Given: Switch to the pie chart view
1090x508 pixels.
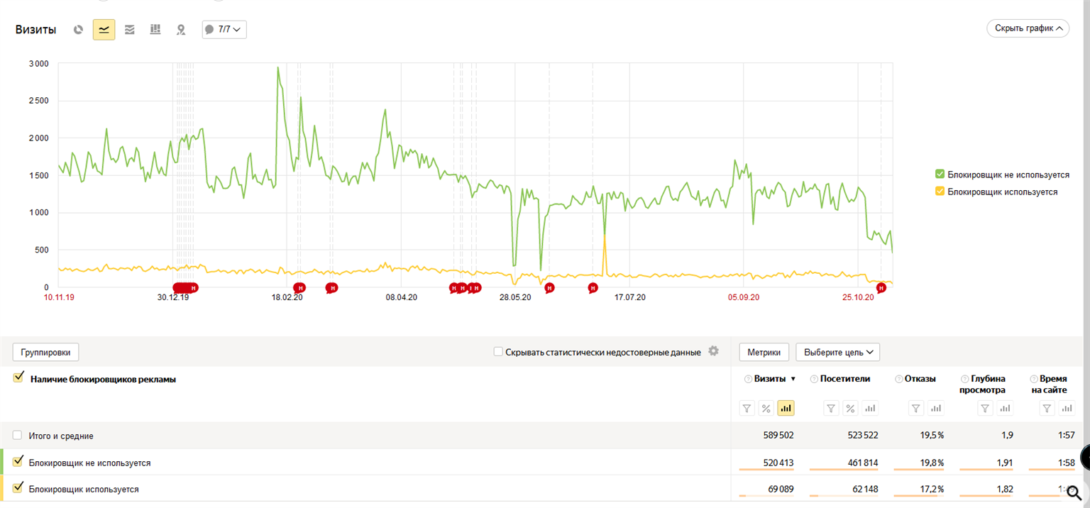Looking at the screenshot, I should [x=79, y=30].
